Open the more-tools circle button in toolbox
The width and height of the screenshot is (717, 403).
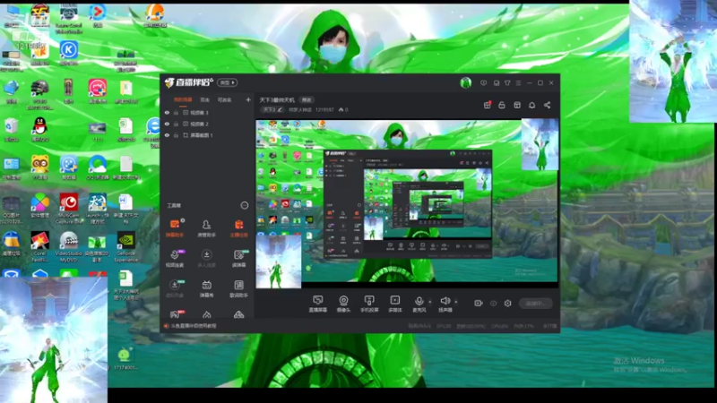coord(245,206)
